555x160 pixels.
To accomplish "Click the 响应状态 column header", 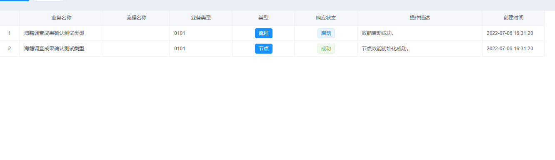I will (326, 18).
